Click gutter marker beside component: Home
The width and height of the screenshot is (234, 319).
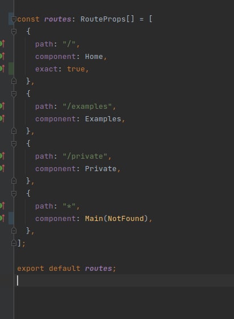coord(2,56)
